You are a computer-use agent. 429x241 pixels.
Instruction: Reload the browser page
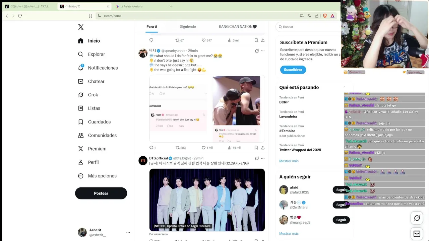point(20,16)
